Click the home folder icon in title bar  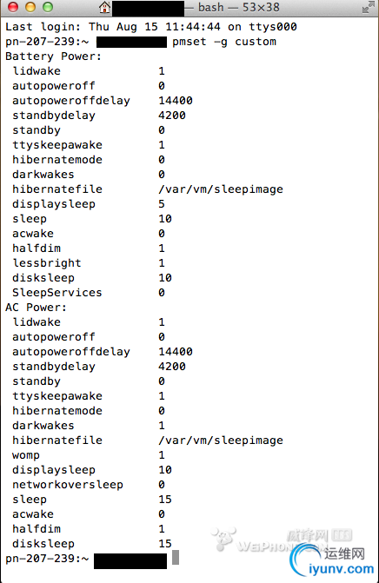104,7
